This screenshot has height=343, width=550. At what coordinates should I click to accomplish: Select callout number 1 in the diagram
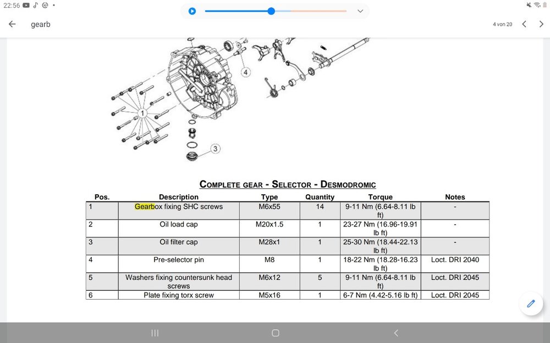pos(142,114)
